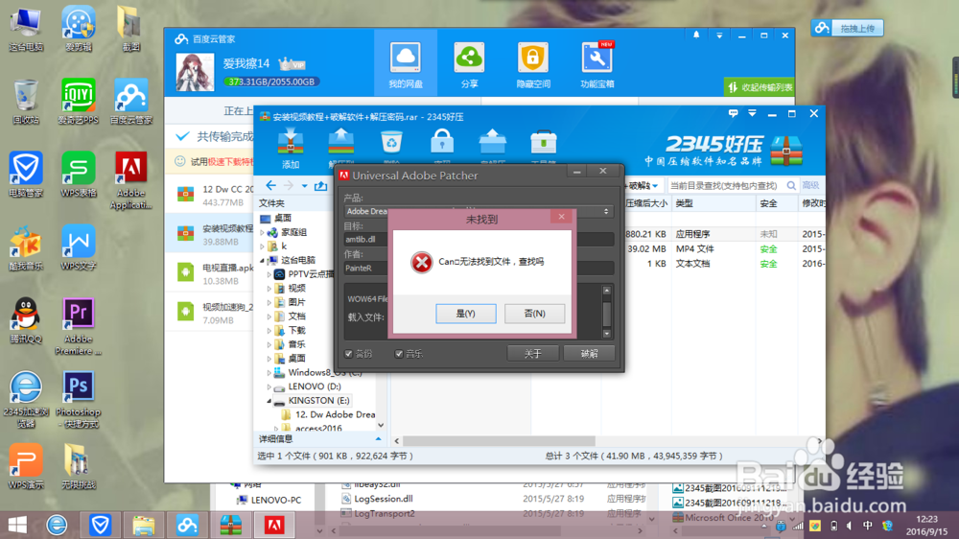
Task: Expand the 家庭组 tree node
Action: coord(263,232)
